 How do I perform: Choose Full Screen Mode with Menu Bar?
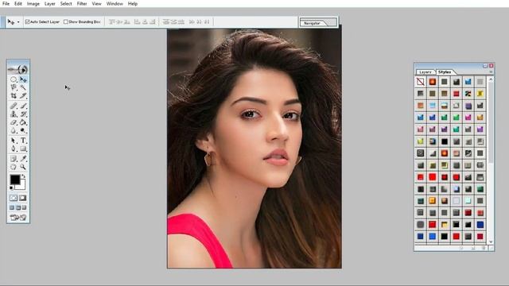pyautogui.click(x=18, y=207)
